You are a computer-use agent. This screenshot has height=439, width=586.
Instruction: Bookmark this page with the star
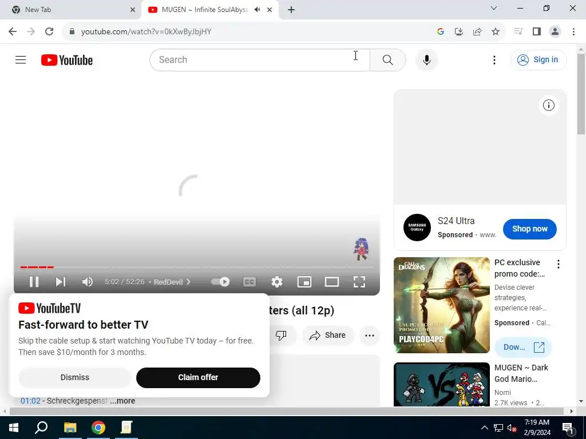pos(495,32)
